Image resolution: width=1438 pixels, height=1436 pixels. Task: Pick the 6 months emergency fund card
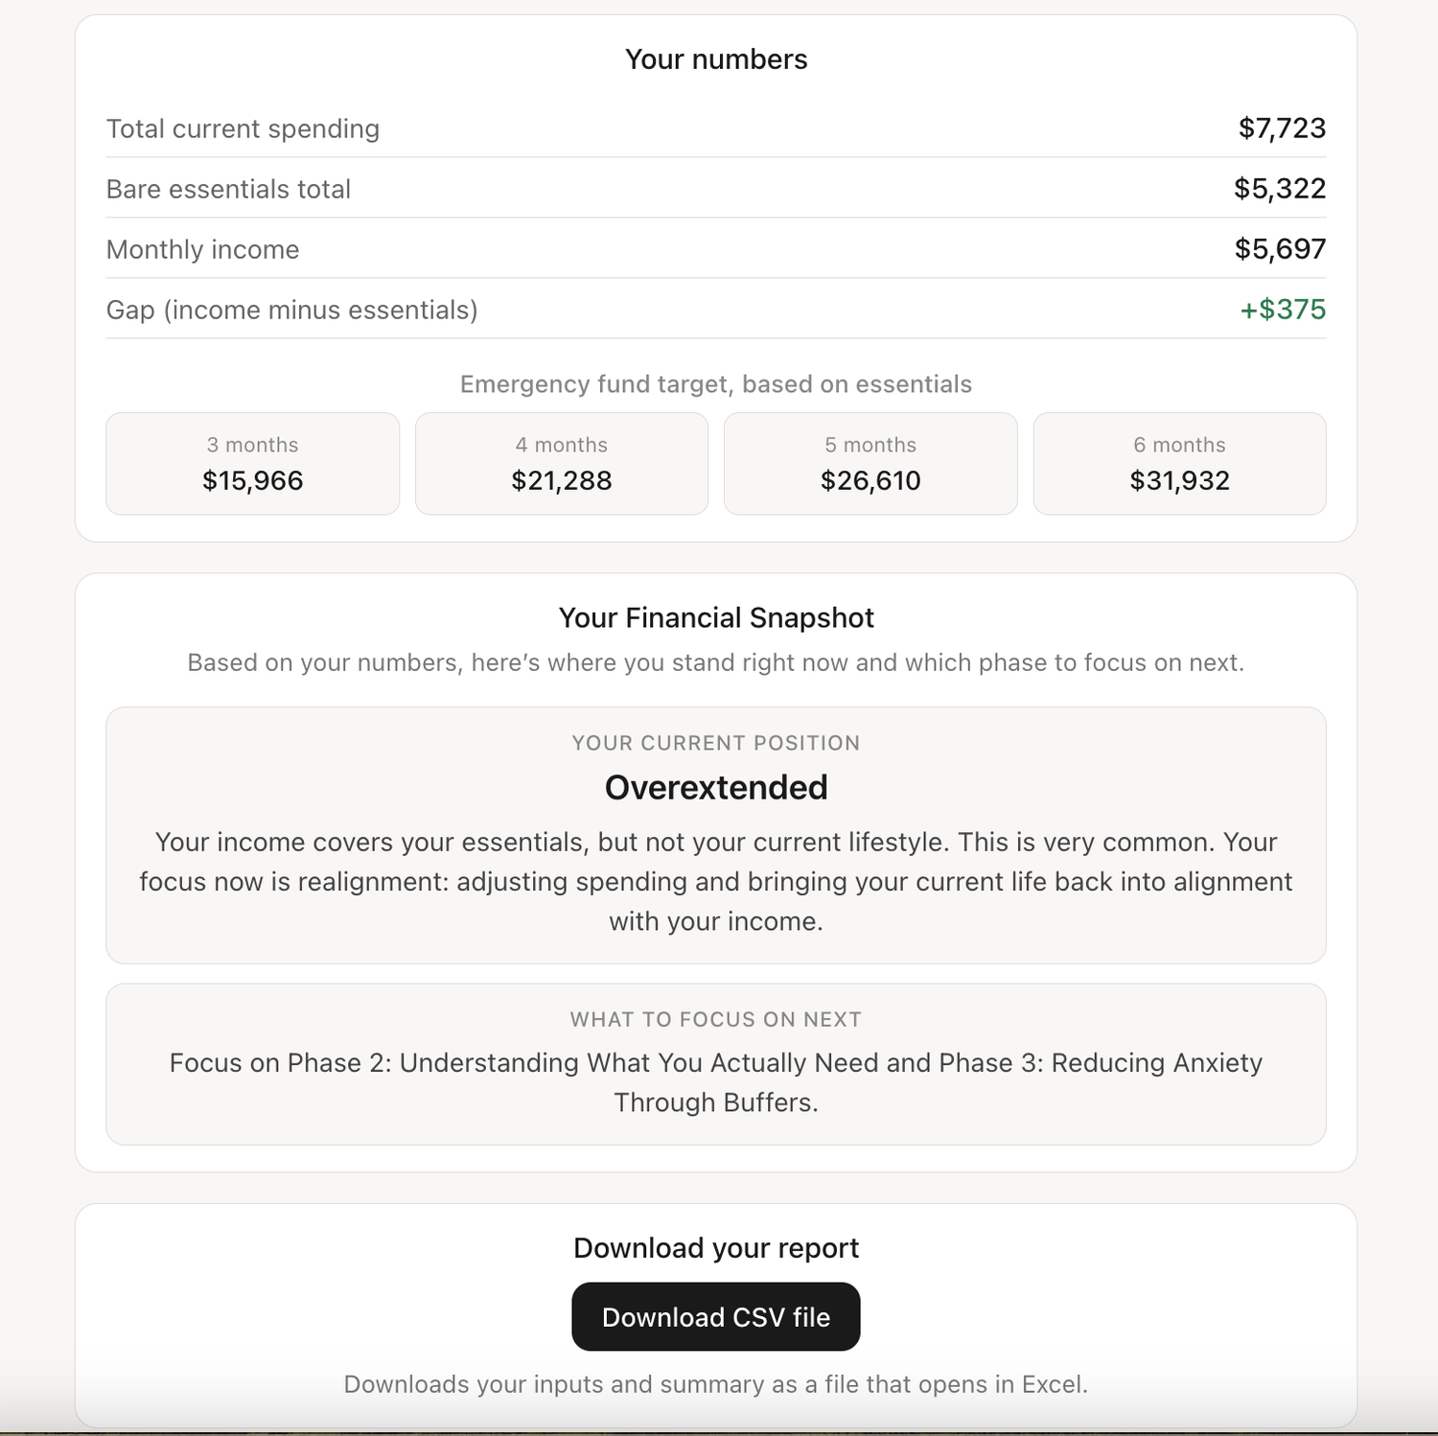coord(1179,464)
